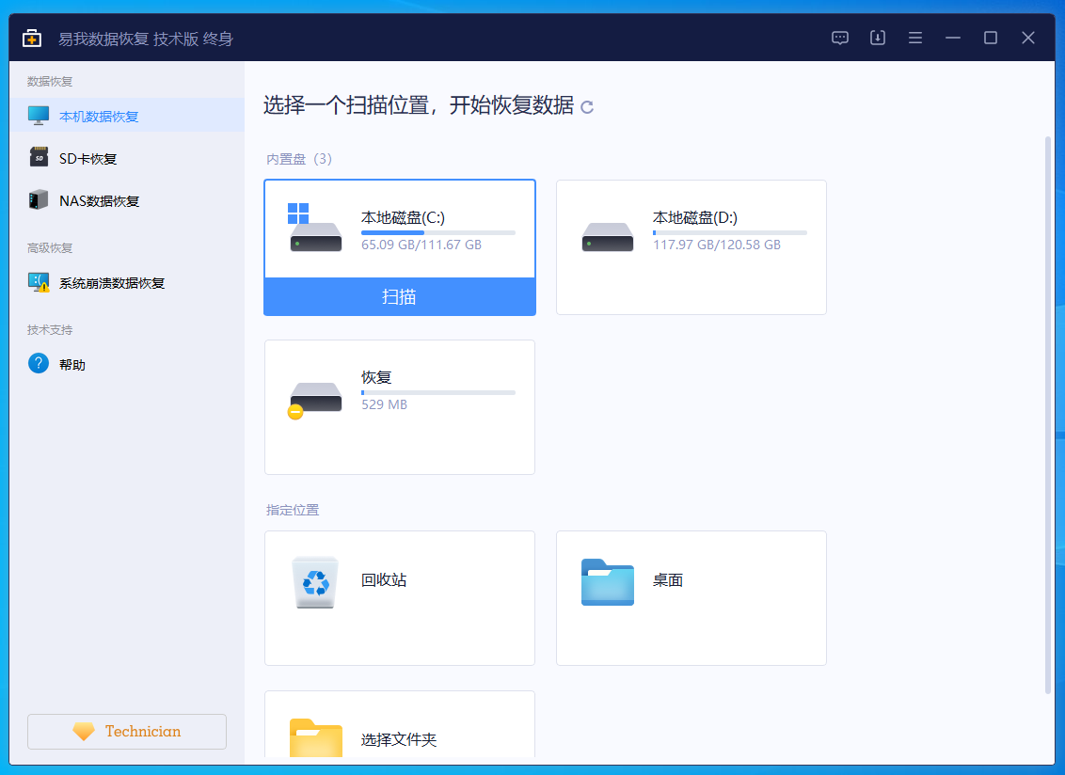This screenshot has width=1065, height=775.
Task: Click the Technician license button
Action: click(127, 732)
